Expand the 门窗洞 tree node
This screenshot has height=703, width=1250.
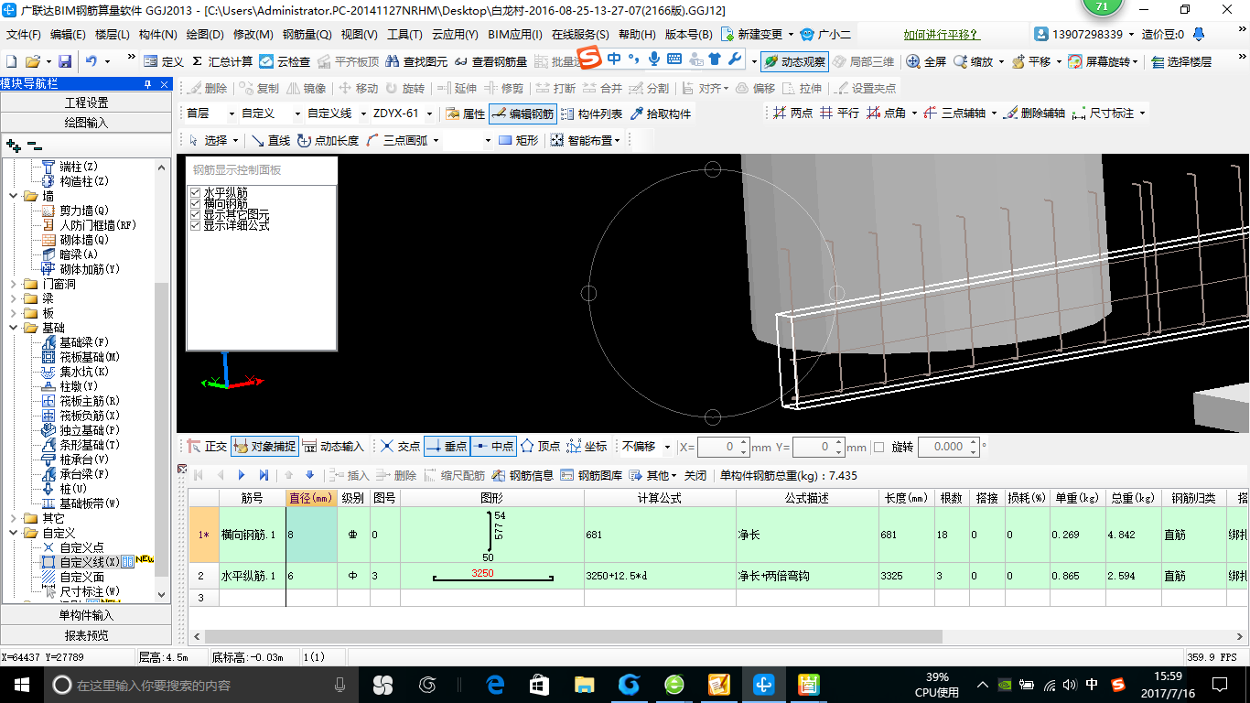pos(14,284)
